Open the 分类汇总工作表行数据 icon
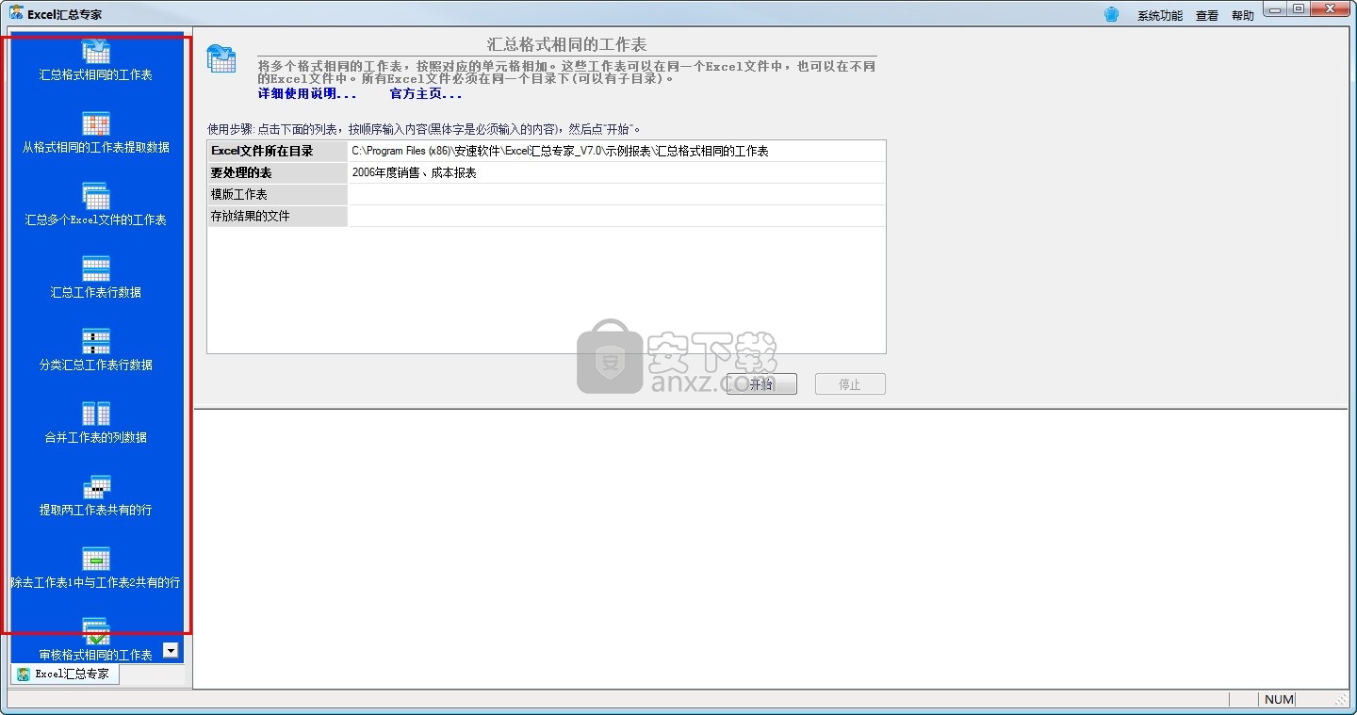Image resolution: width=1357 pixels, height=715 pixels. pyautogui.click(x=96, y=341)
